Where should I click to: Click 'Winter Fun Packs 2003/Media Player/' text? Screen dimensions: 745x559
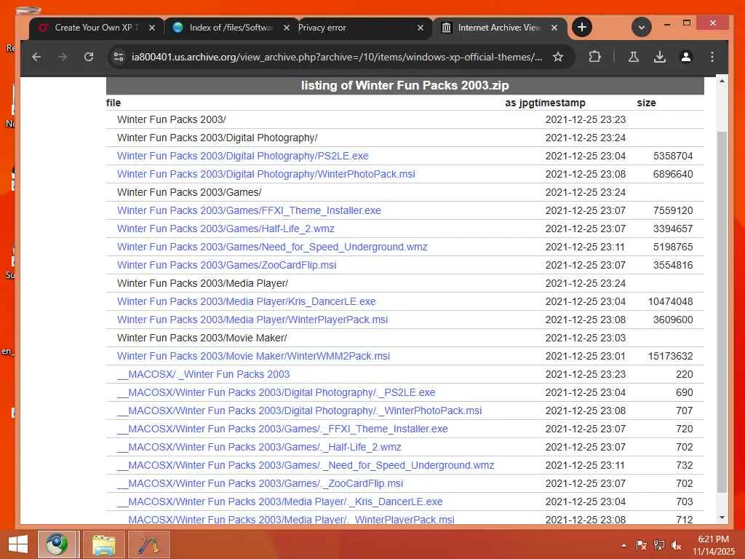[202, 283]
